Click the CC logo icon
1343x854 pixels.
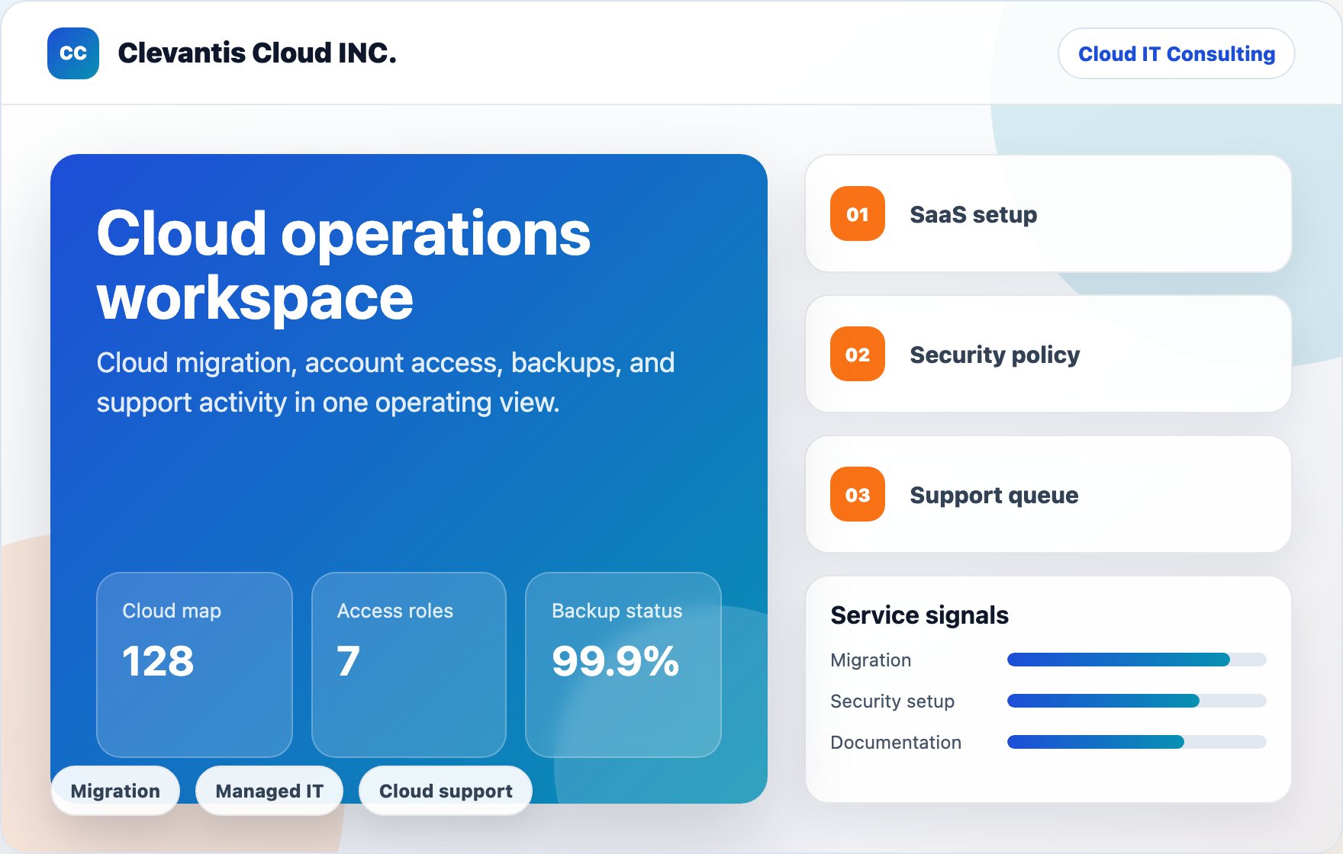tap(73, 53)
